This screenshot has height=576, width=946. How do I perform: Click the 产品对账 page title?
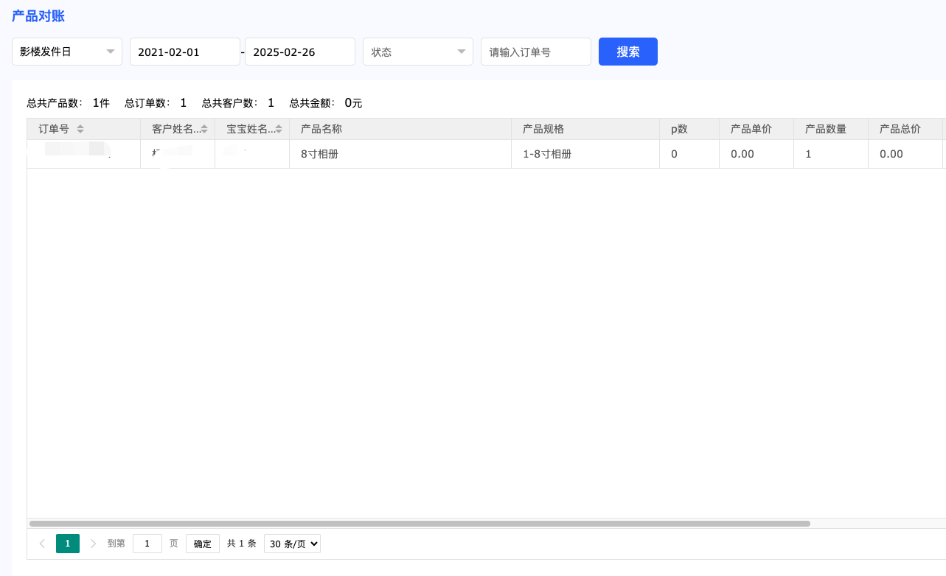tap(38, 15)
